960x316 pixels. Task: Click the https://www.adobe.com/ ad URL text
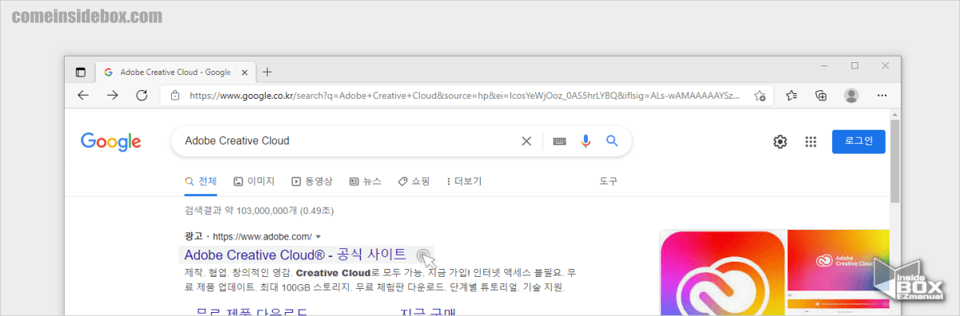click(262, 237)
